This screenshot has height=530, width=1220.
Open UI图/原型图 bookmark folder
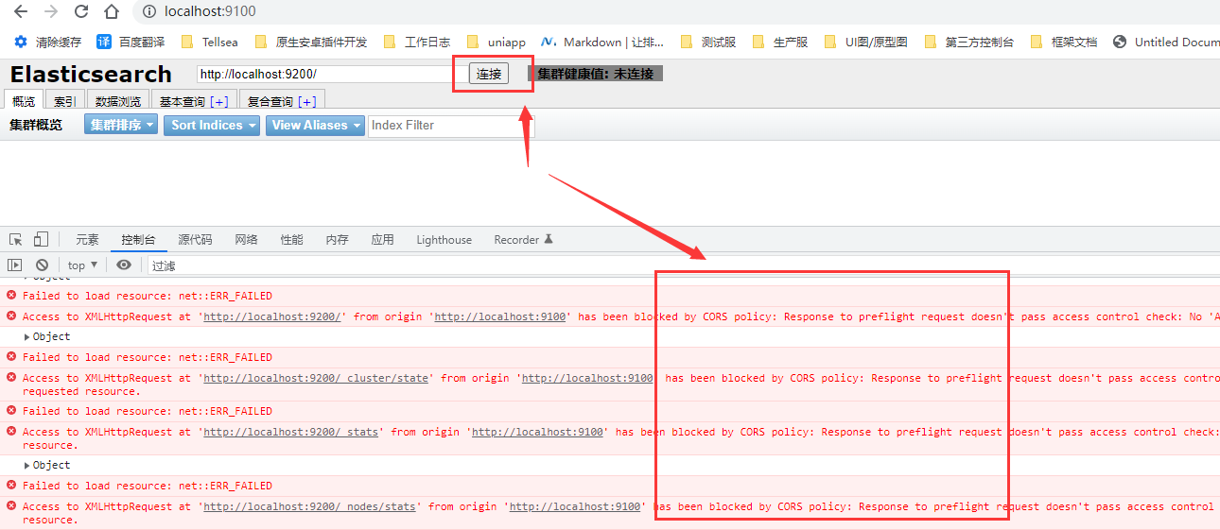pos(865,42)
